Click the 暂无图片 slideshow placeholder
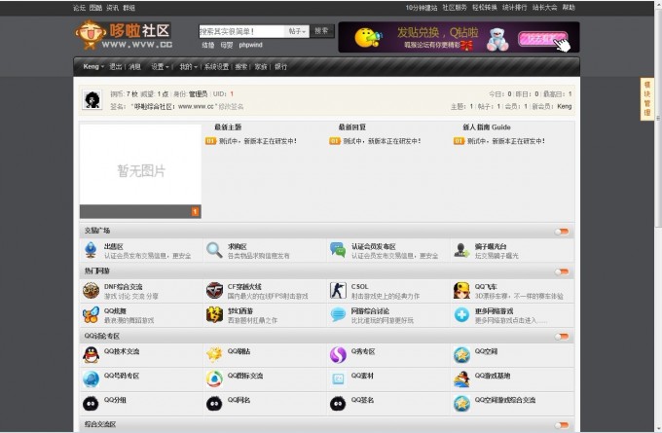The width and height of the screenshot is (662, 433). click(140, 164)
